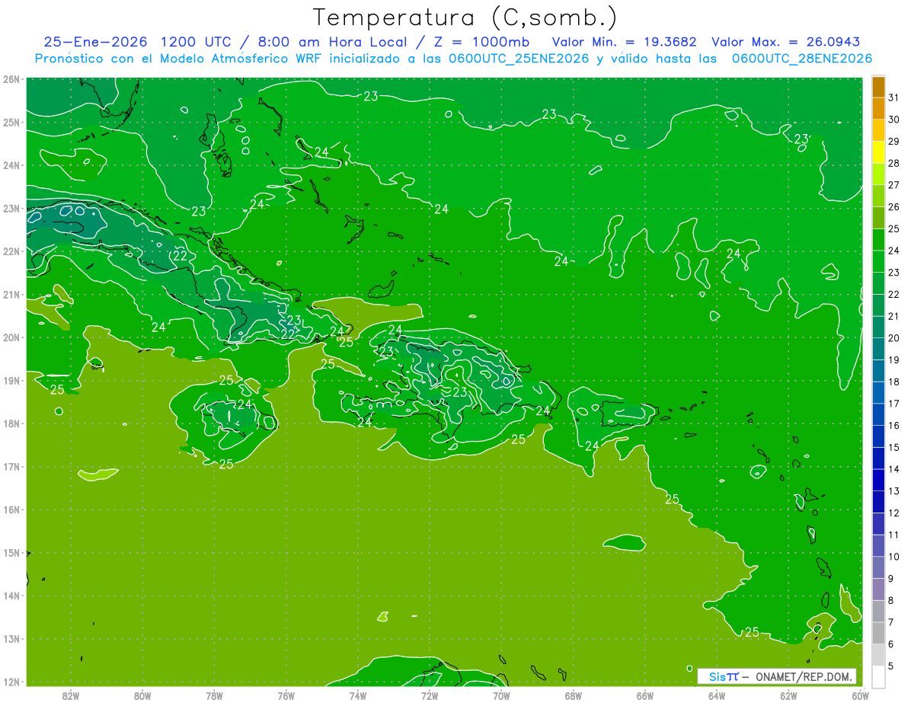Click the color bar swatch between 30 and 31
Screen dimensions: 914x706
[878, 108]
